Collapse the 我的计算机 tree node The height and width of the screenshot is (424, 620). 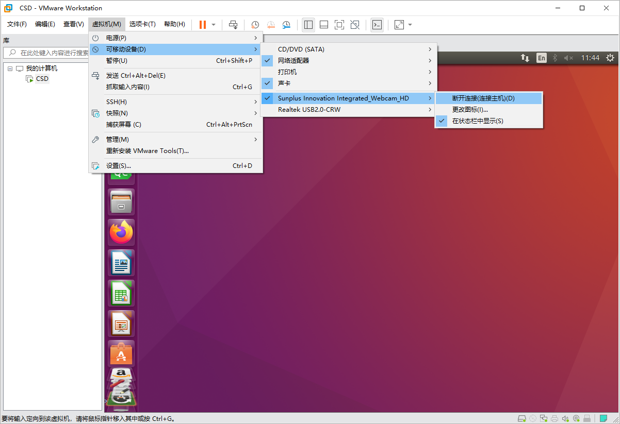click(x=10, y=69)
